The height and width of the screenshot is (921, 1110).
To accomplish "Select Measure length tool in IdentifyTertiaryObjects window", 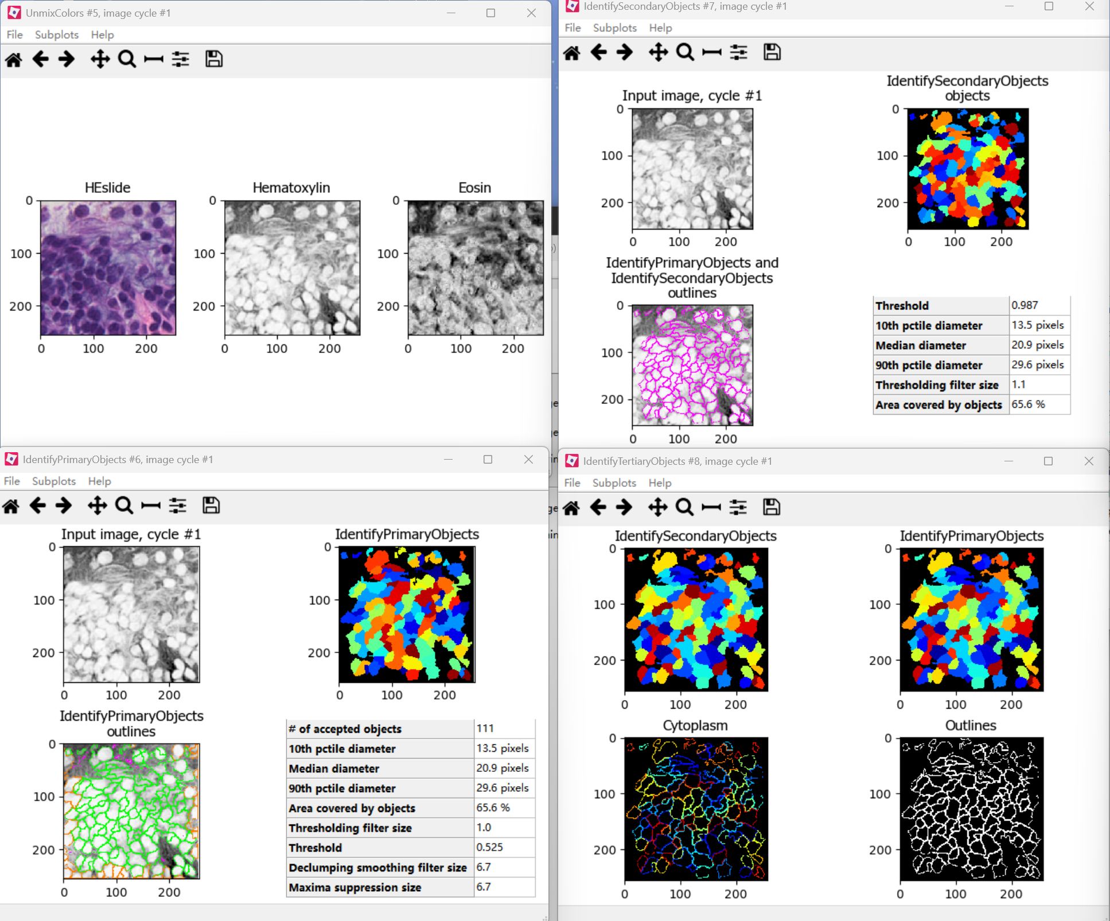I will point(711,508).
